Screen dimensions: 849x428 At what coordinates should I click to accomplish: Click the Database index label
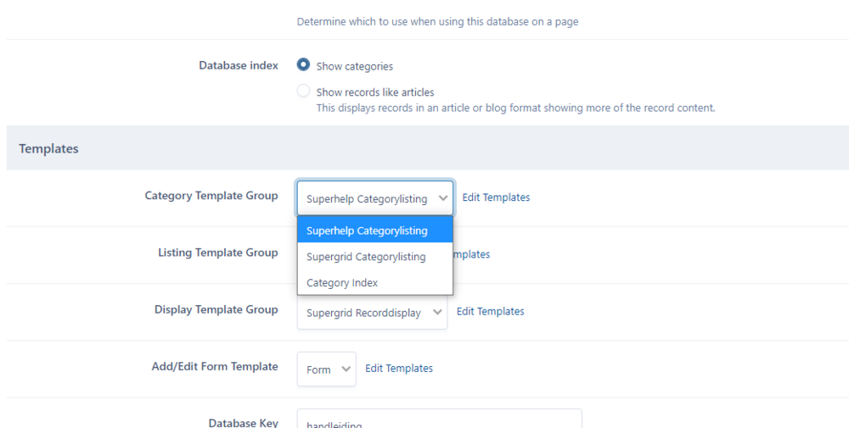238,65
